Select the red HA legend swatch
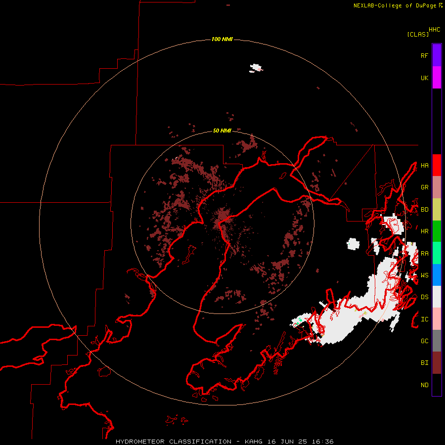Screen dimensions: 445x445 [x=437, y=165]
